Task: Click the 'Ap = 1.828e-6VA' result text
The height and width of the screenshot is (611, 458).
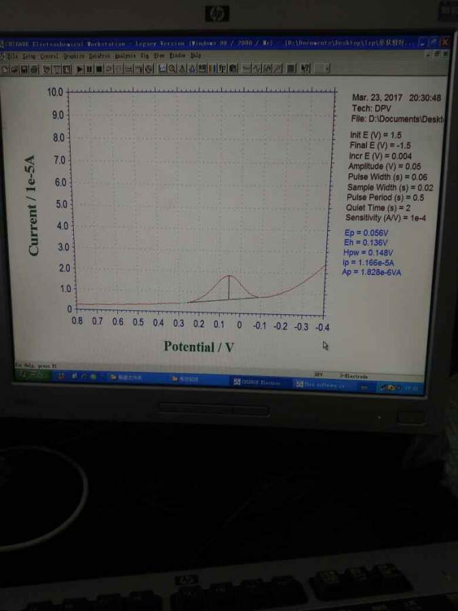Action: click(371, 272)
